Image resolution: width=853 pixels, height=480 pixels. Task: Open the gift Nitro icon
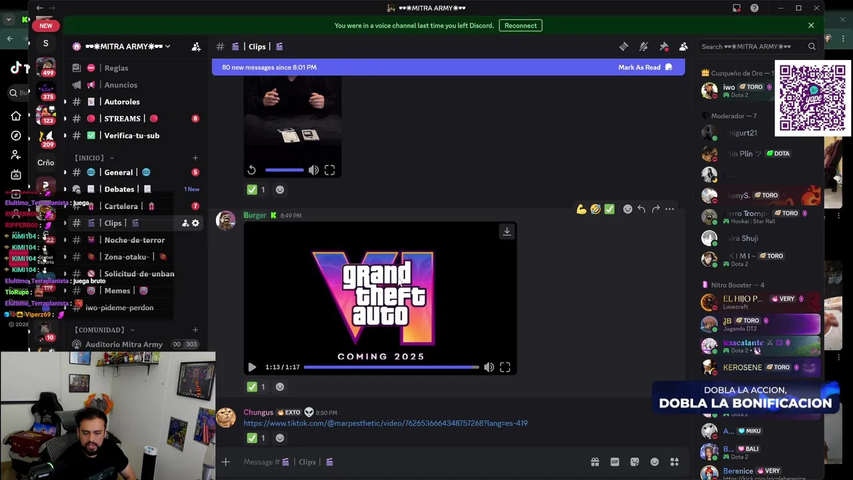(594, 462)
